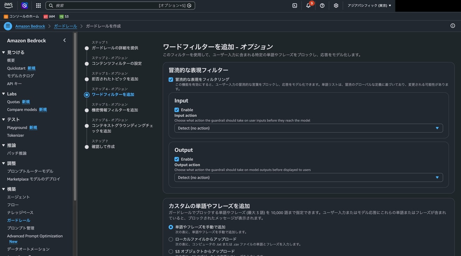Open バッチ推論 in sidebar
Image resolution: width=461 pixels, height=256 pixels.
point(17,153)
